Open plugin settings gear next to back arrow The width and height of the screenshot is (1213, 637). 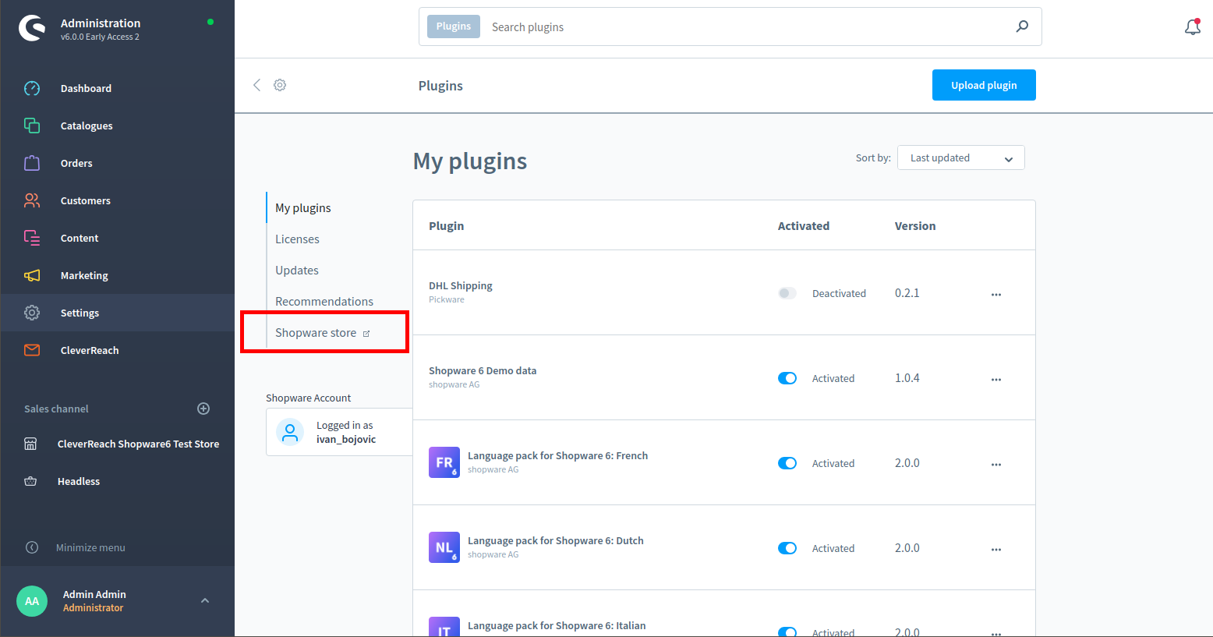[280, 85]
